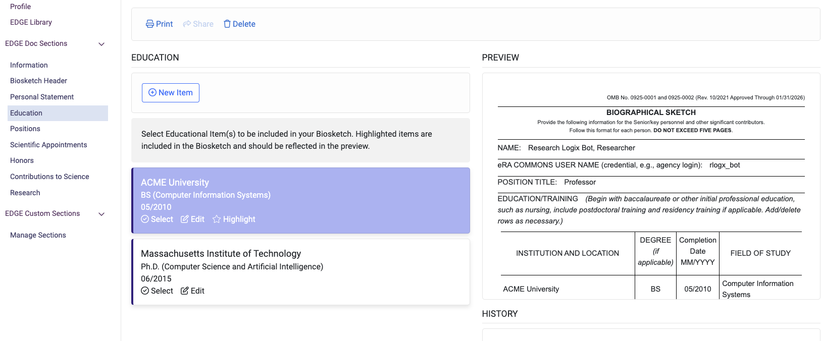Toggle Select checkmark for Massachusetts Institute of Technology
The width and height of the screenshot is (821, 341).
(x=145, y=291)
